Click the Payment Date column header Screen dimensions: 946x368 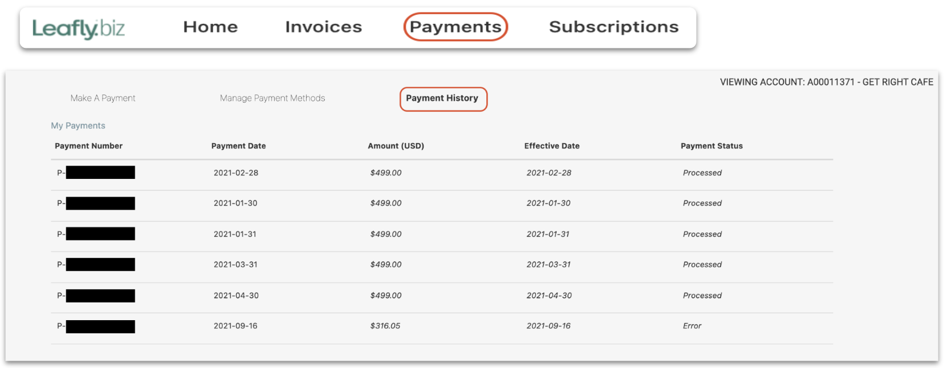pyautogui.click(x=239, y=146)
